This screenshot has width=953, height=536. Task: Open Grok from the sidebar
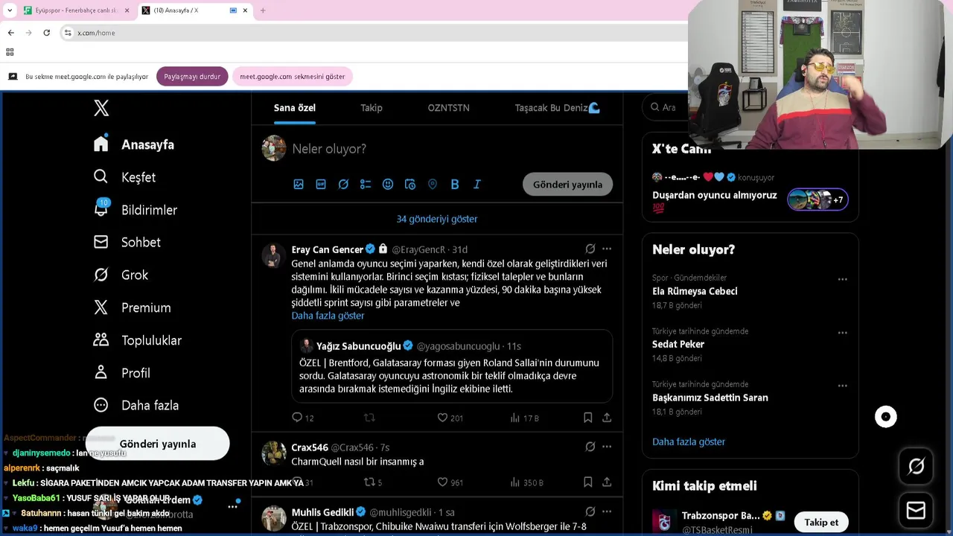tap(101, 275)
